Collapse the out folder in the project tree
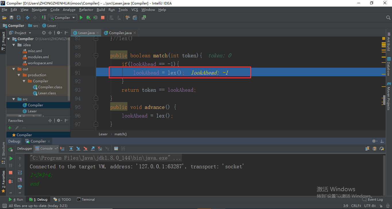This screenshot has width=392, height=209. click(13, 69)
